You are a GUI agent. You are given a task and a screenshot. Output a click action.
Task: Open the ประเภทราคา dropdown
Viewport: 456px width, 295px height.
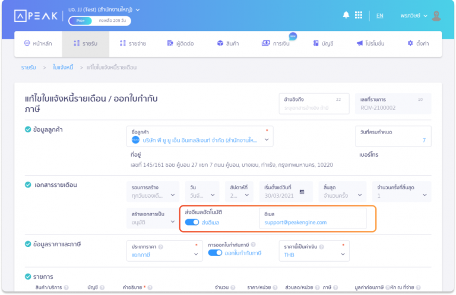164,251
